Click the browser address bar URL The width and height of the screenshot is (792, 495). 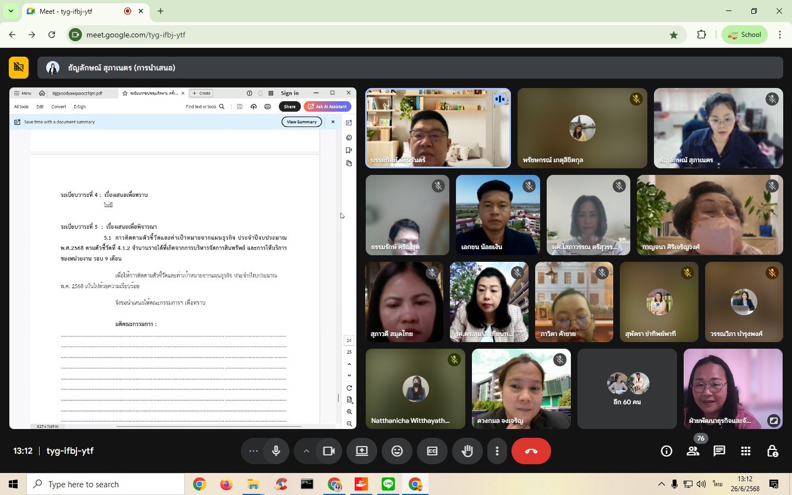click(330, 35)
